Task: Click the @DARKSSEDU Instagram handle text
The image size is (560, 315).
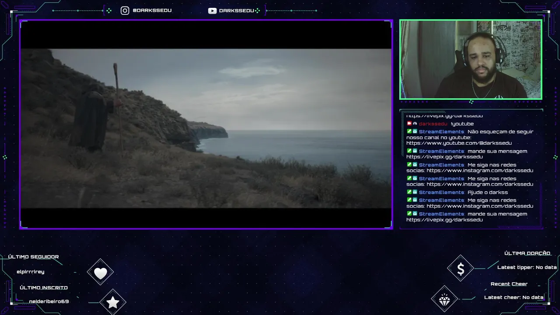Action: 152,10
